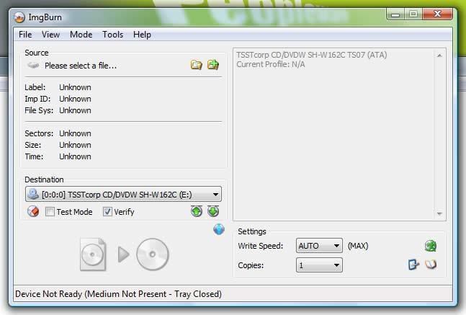
Task: Open the Help menu
Action: pos(142,35)
